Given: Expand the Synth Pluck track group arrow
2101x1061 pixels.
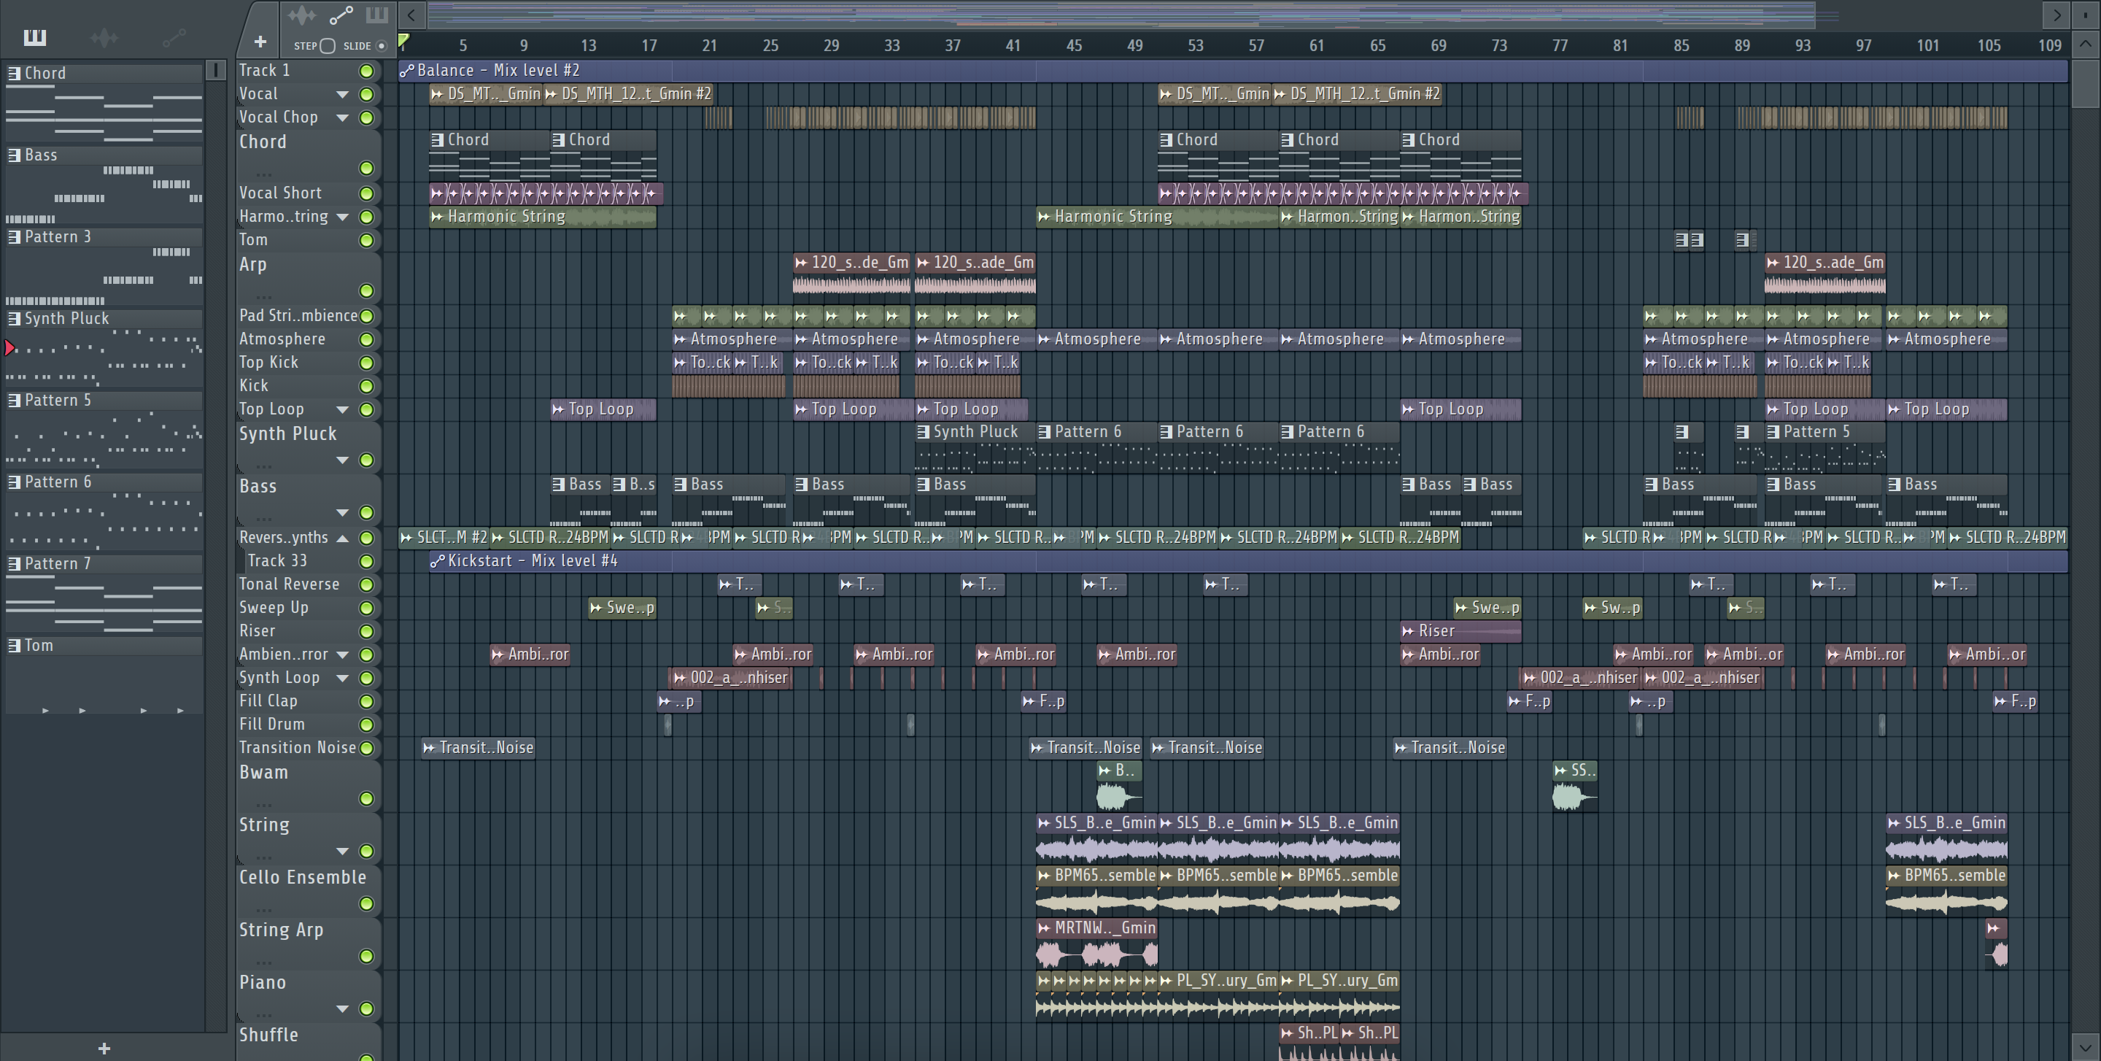Looking at the screenshot, I should tap(343, 460).
